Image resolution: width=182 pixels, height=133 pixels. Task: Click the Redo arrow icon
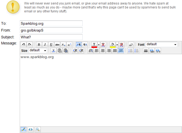30,45
